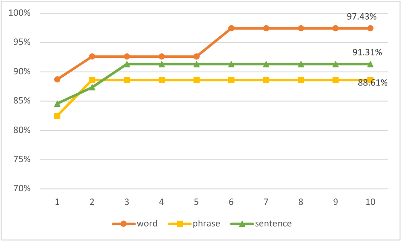This screenshot has height=241, width=401.
Task: Click the sentence series triangle at x=1
Action: (57, 104)
